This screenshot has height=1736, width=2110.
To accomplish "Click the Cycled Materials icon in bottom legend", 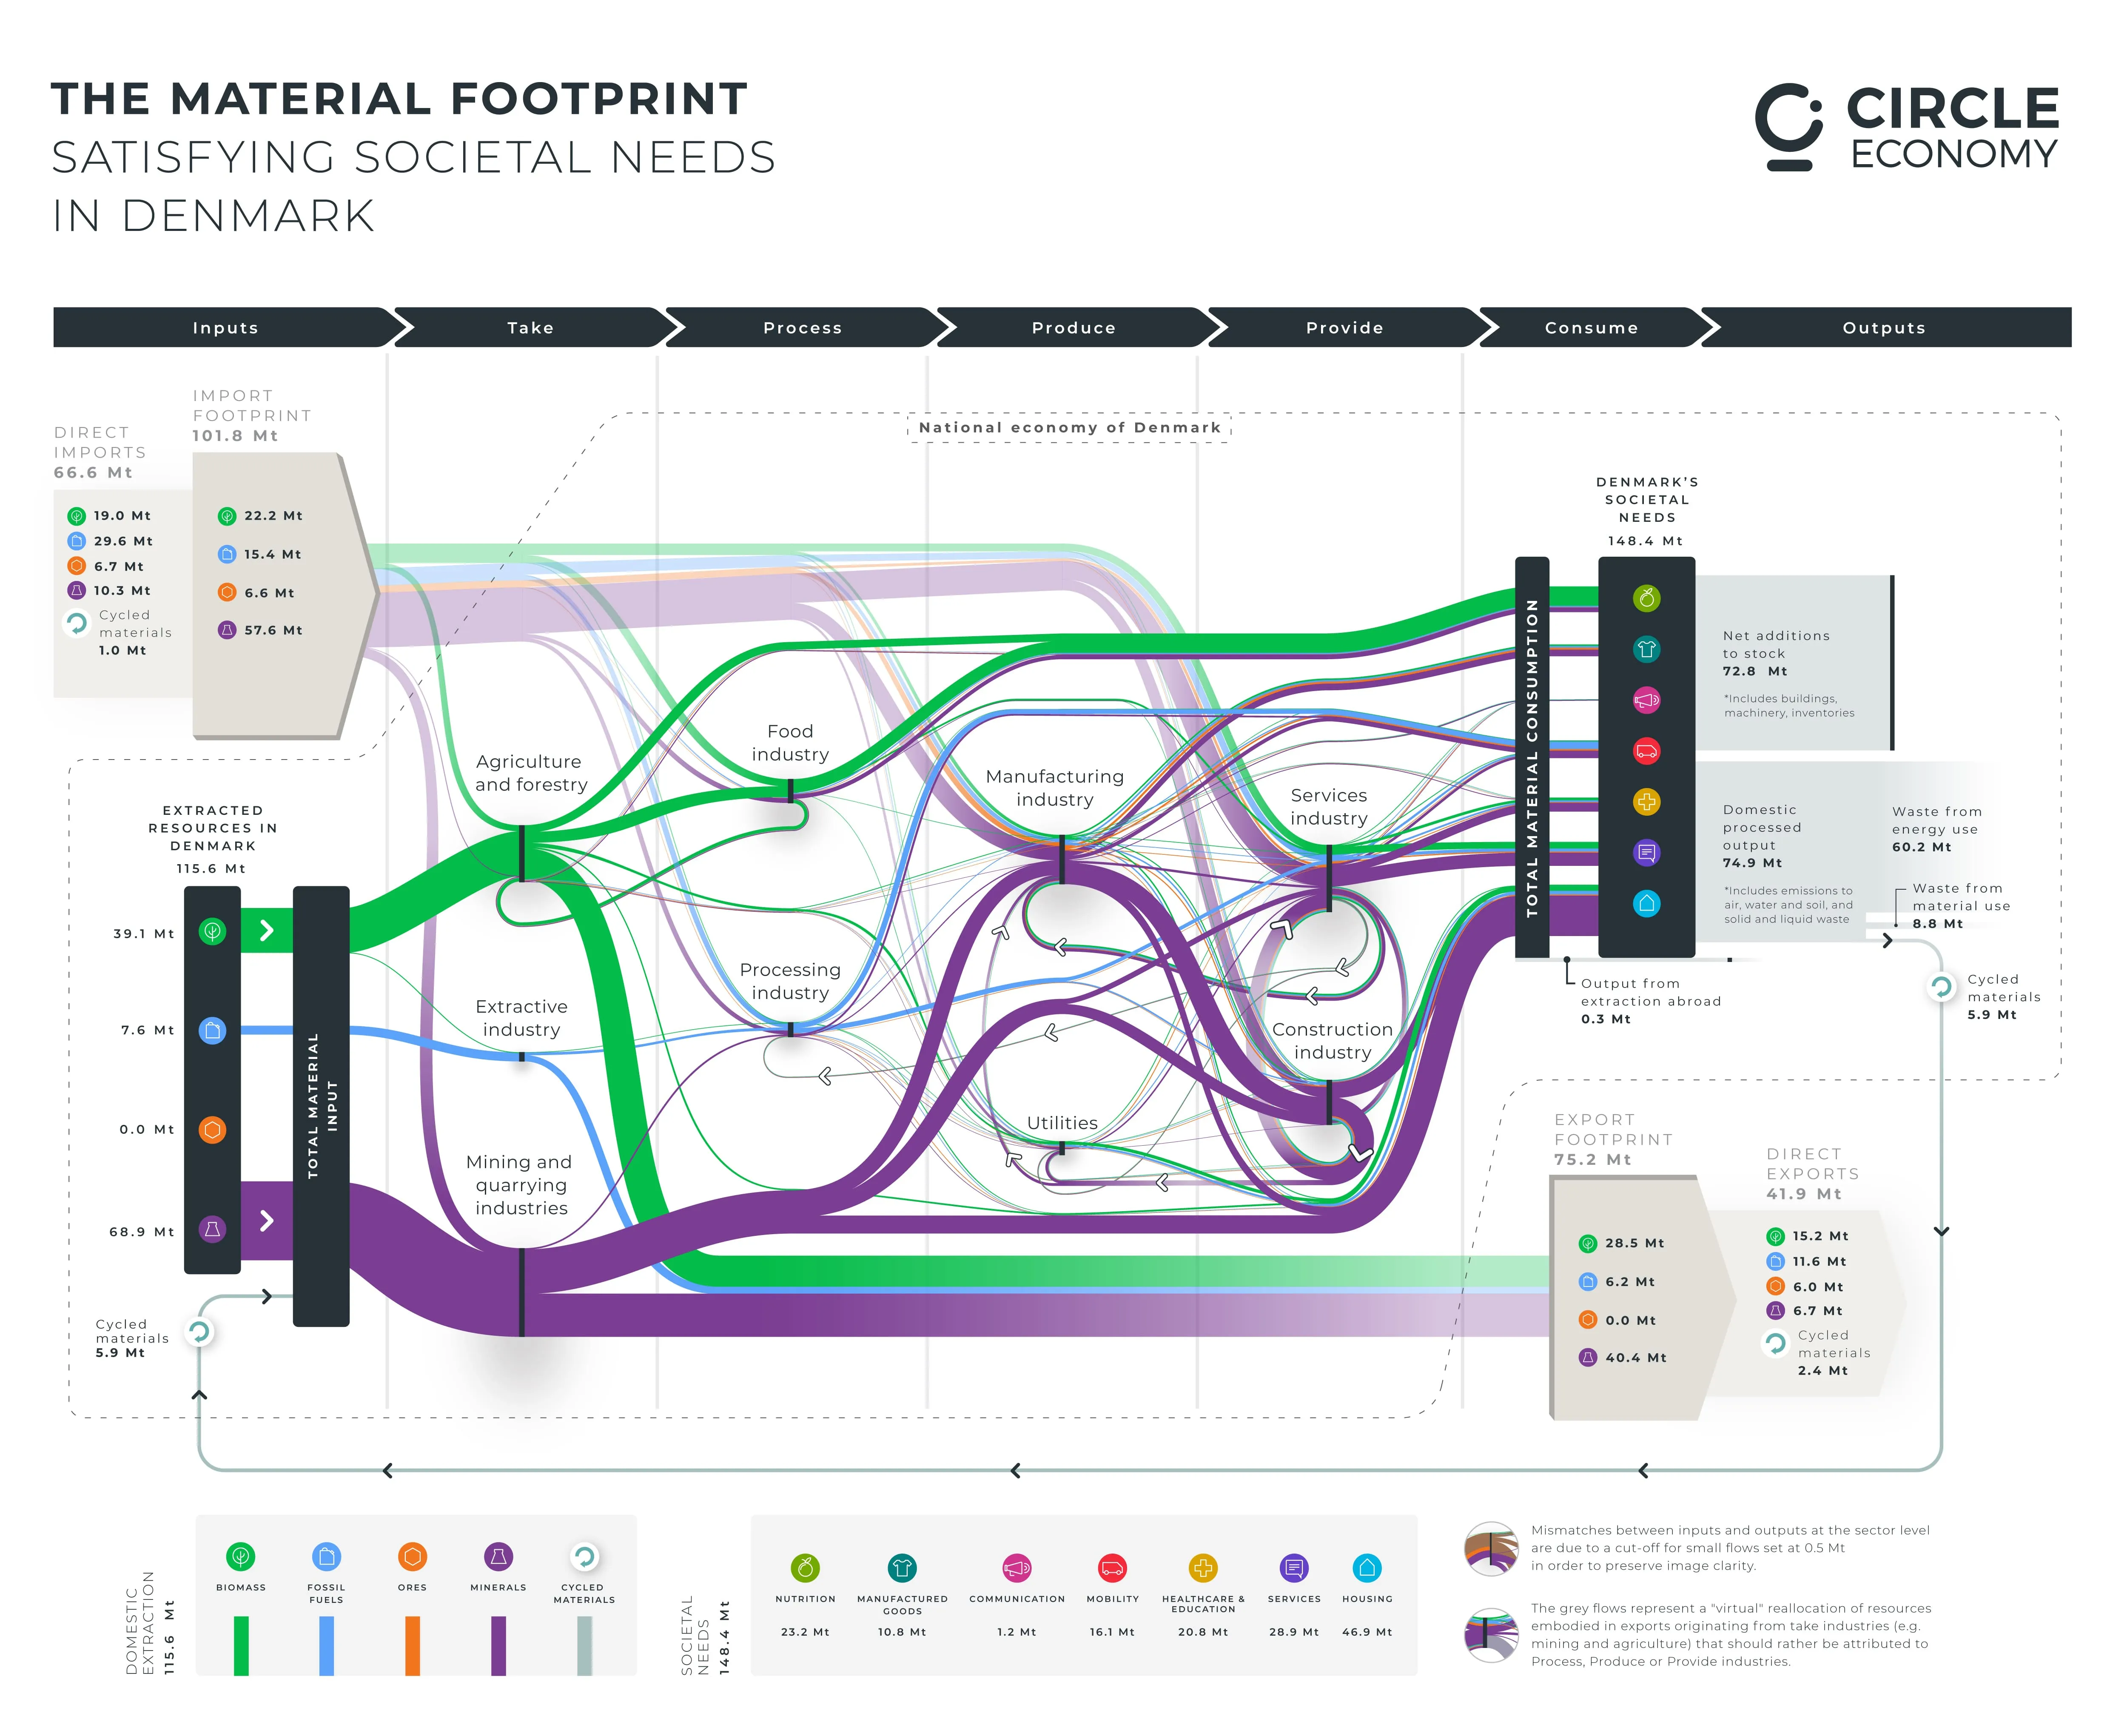I will coord(584,1557).
